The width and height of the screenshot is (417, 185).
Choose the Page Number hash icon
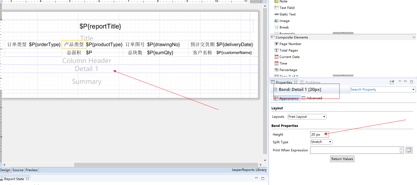277,44
